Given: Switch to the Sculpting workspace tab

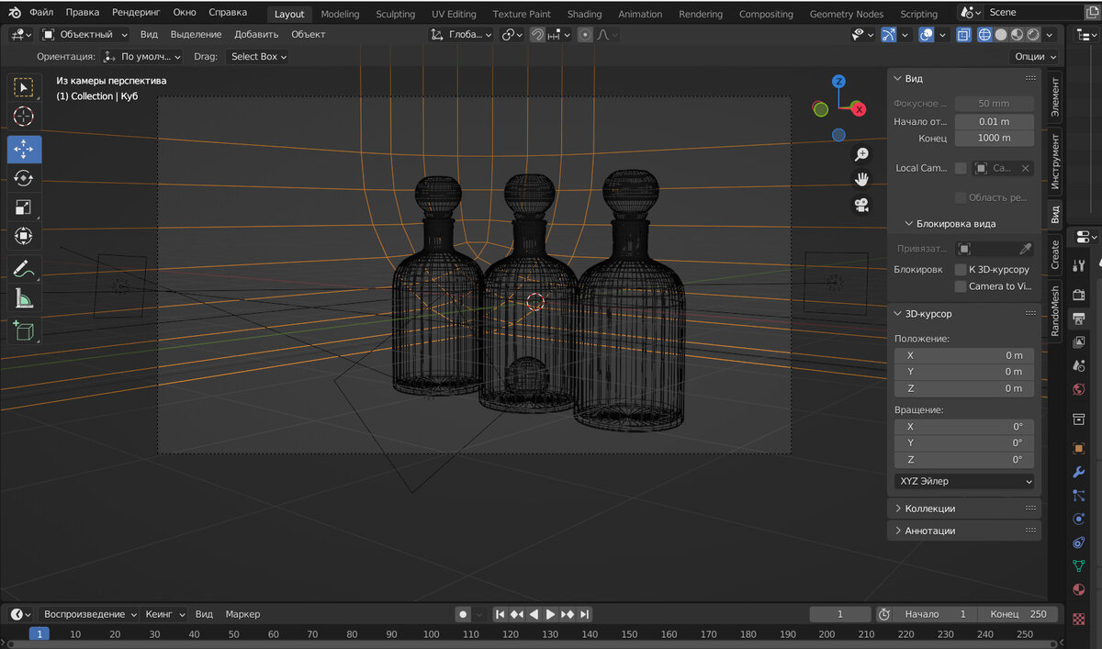Looking at the screenshot, I should [x=395, y=14].
